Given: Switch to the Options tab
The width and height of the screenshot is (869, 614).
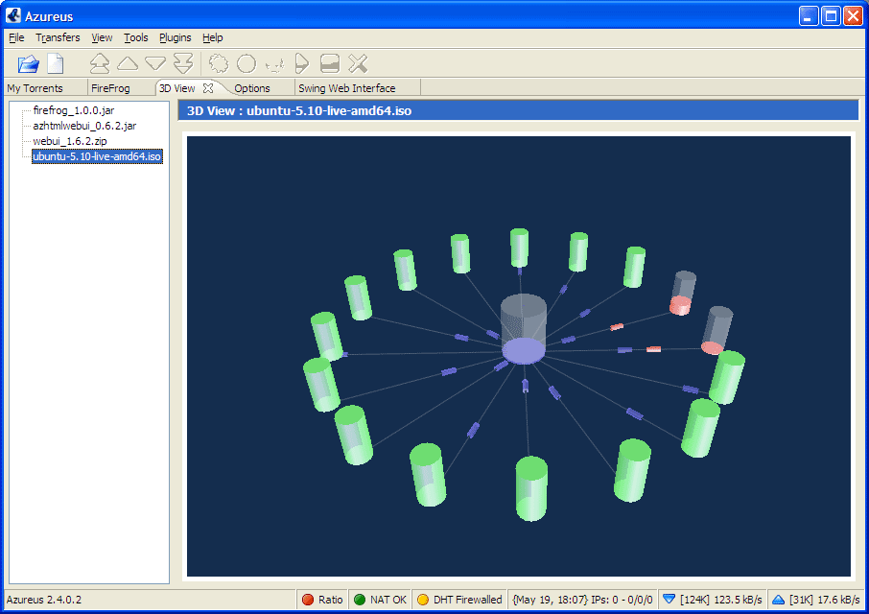Looking at the screenshot, I should click(252, 88).
